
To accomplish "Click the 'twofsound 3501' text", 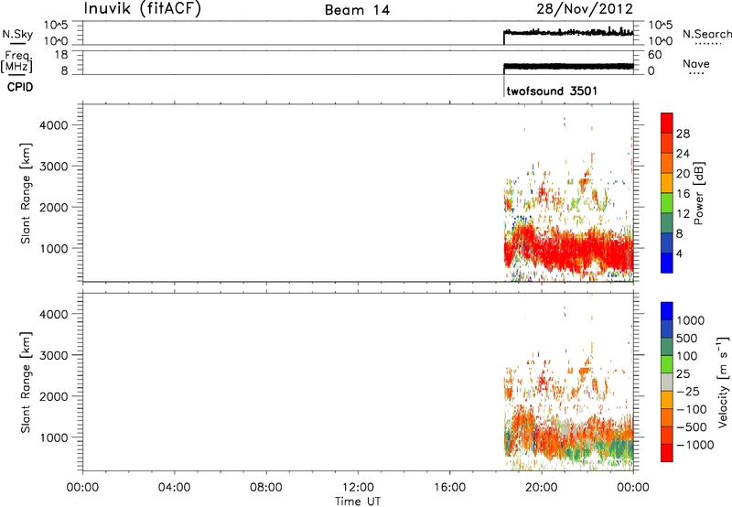I will point(552,91).
